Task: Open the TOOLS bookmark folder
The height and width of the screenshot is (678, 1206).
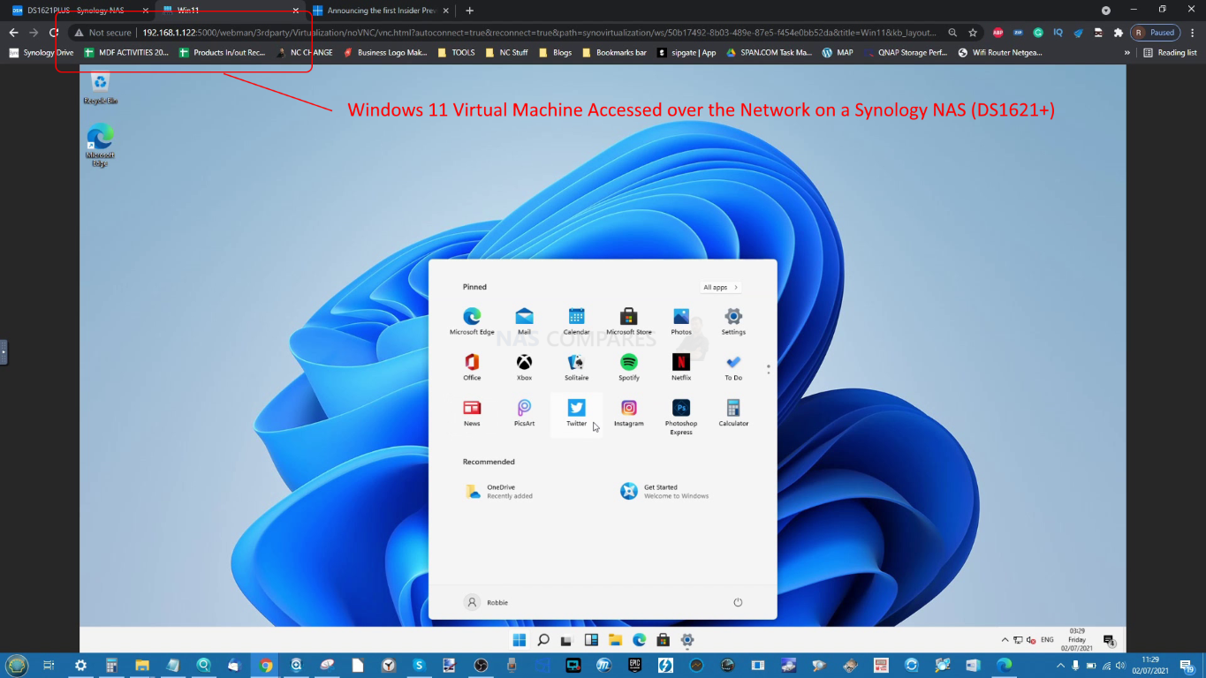Action: click(456, 52)
